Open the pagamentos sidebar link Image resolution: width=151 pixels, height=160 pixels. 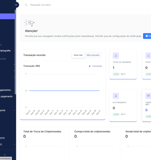5,90
